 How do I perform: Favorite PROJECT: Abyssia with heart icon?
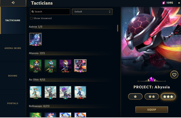click(x=174, y=75)
